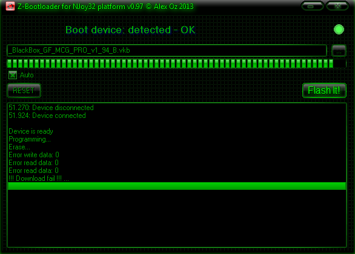Screen dimensions: 355x254
Task: Click log line '51.924: Device connected'
Action: (x=47, y=116)
